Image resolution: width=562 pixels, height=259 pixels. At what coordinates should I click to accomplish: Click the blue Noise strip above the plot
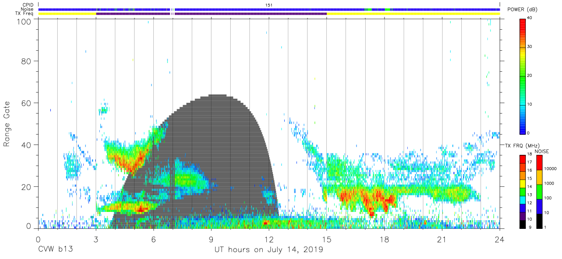(x=269, y=9)
